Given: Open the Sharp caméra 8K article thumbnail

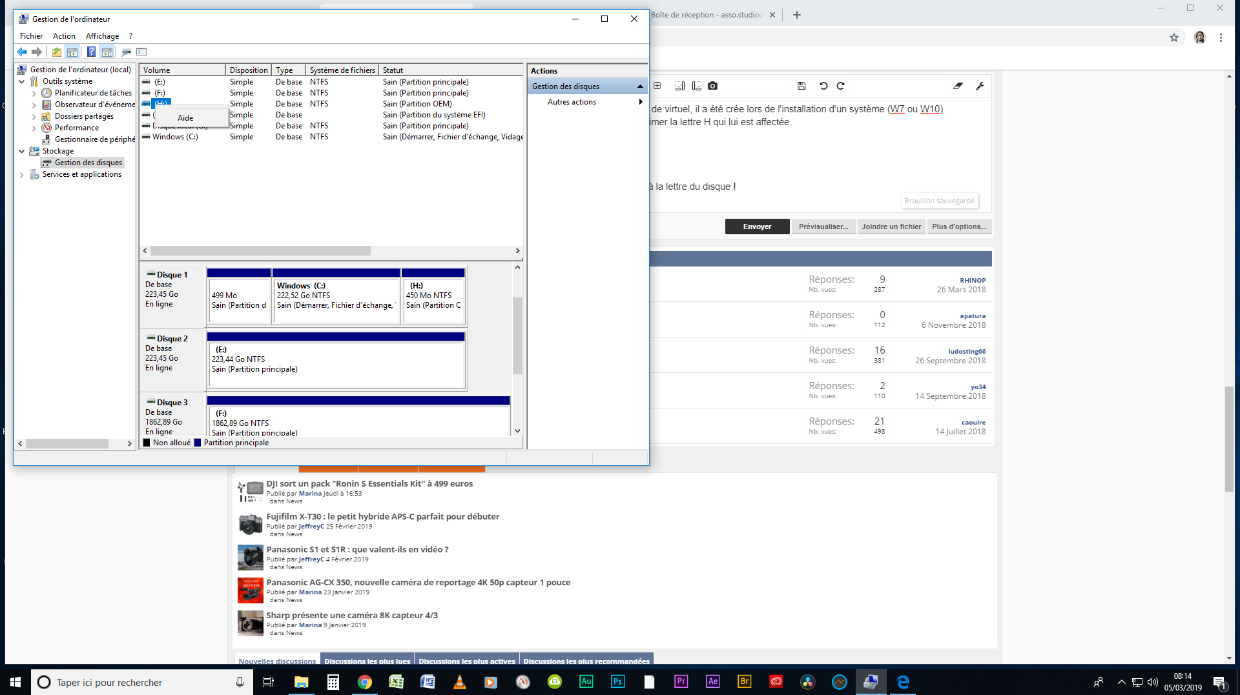Looking at the screenshot, I should pos(250,623).
